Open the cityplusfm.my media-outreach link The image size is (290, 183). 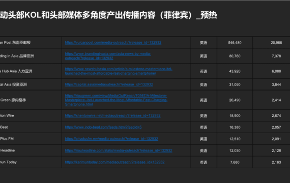(x=111, y=139)
